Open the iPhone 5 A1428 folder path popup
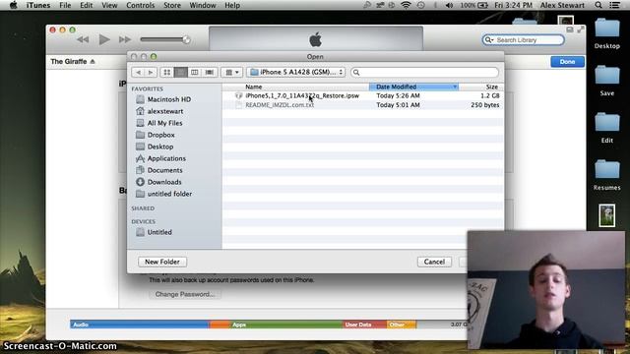 [295, 72]
